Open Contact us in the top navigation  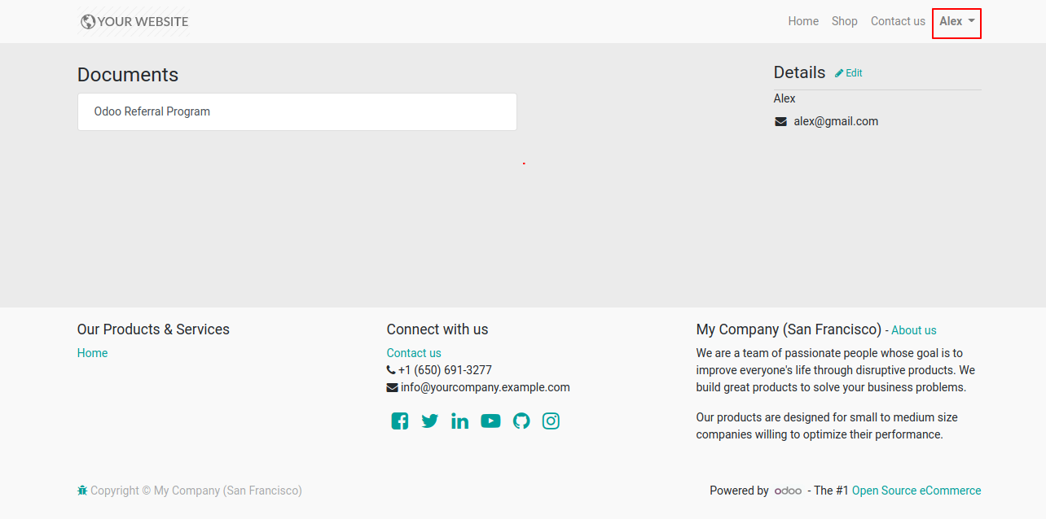[x=898, y=22]
